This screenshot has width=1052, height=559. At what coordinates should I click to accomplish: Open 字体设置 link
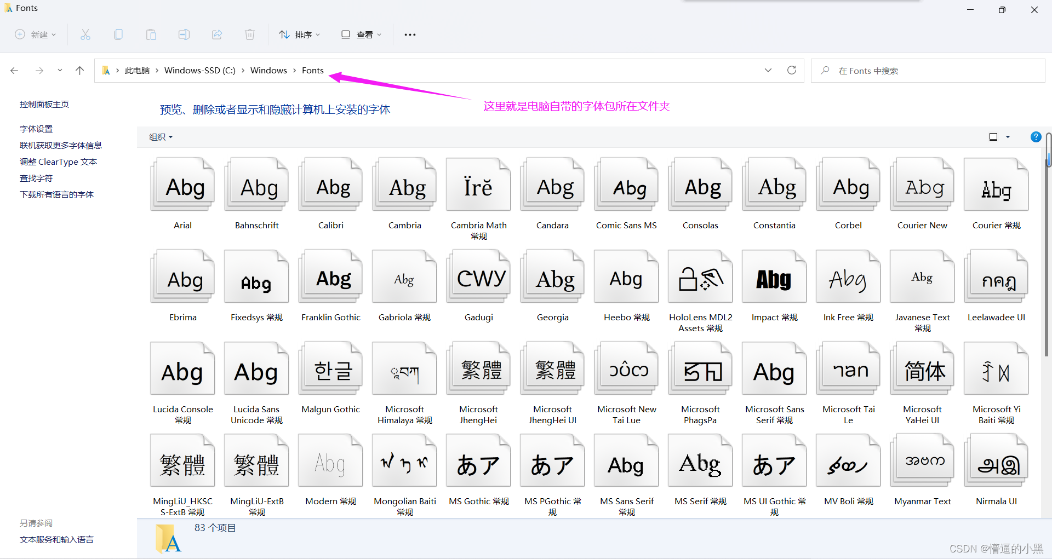[x=36, y=129]
